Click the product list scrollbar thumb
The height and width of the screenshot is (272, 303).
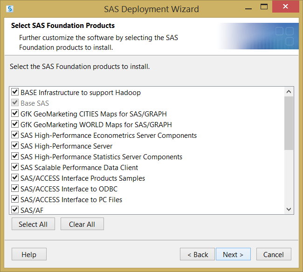pos(289,123)
